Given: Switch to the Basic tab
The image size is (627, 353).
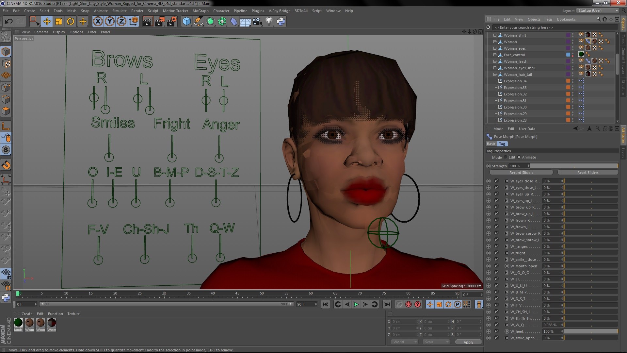Looking at the screenshot, I should [491, 144].
